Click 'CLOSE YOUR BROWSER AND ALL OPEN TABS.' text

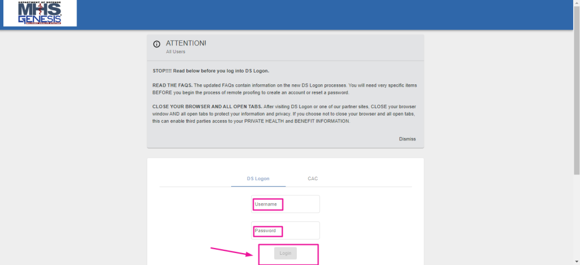(x=207, y=106)
